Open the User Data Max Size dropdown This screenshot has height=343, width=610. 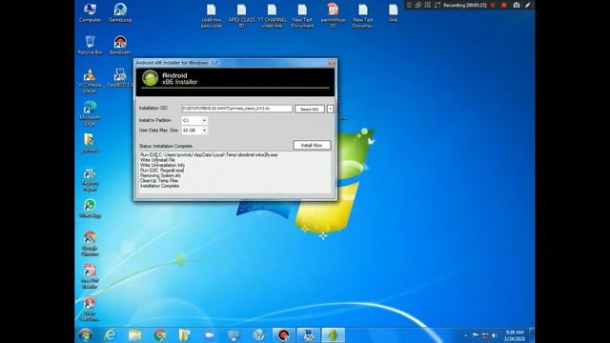(194, 131)
